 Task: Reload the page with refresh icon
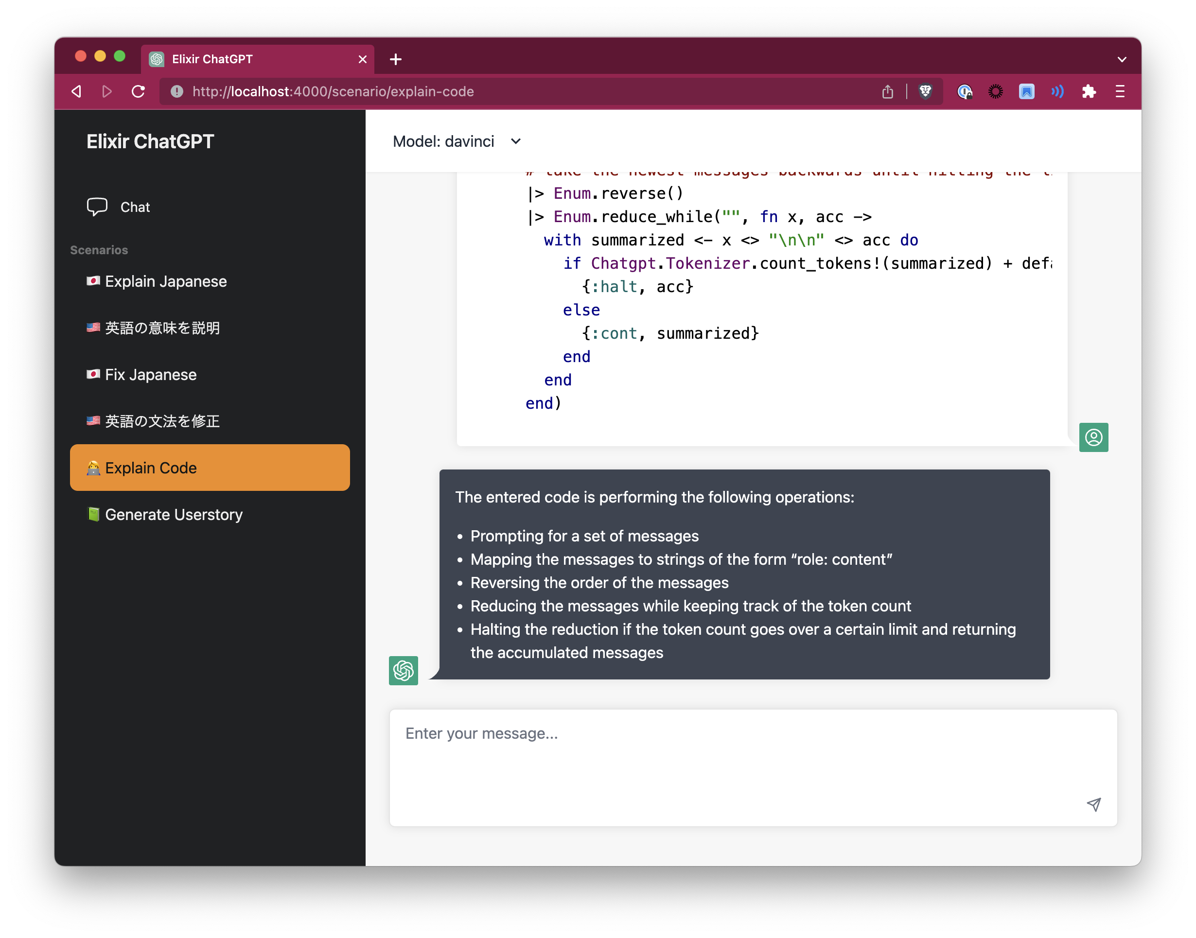click(139, 91)
